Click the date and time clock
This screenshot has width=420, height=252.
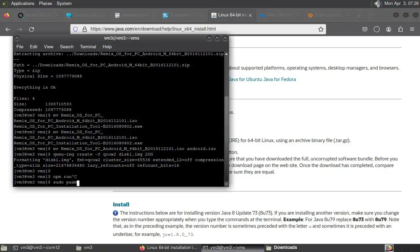[x=401, y=3]
